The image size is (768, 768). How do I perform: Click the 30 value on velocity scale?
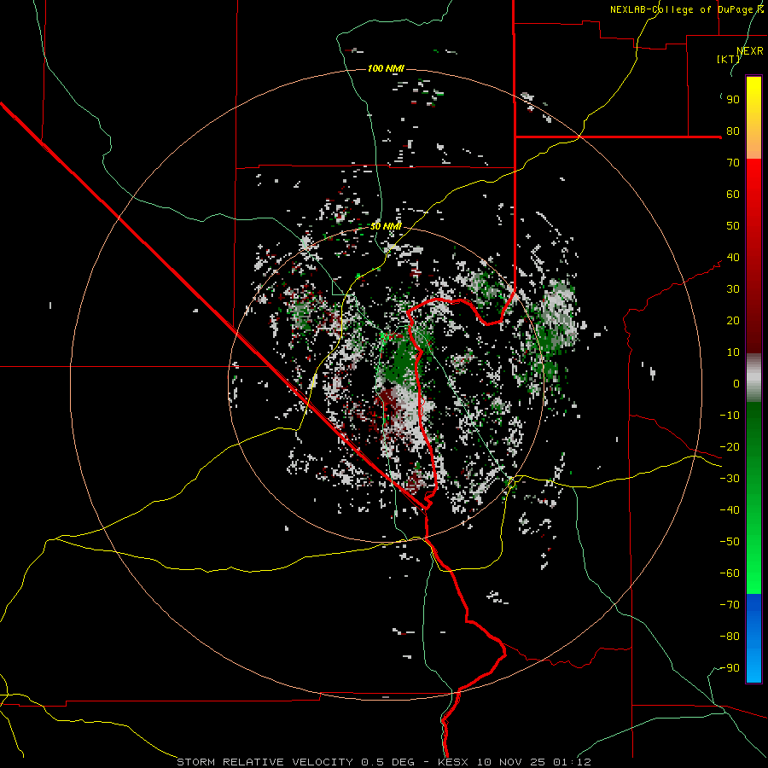point(733,289)
